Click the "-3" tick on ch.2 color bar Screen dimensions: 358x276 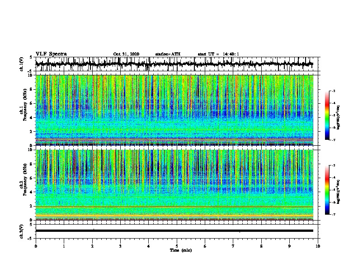point(334,166)
